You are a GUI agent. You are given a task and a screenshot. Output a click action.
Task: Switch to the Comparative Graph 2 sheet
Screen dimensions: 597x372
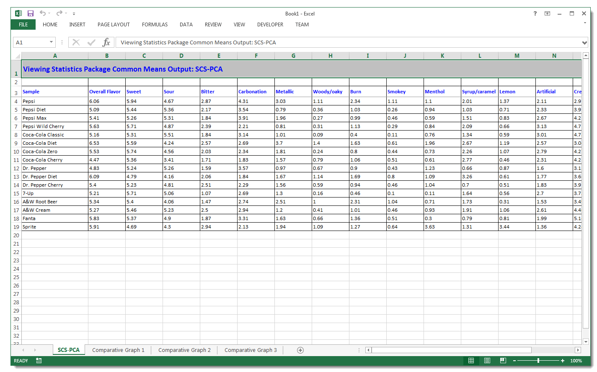click(184, 350)
